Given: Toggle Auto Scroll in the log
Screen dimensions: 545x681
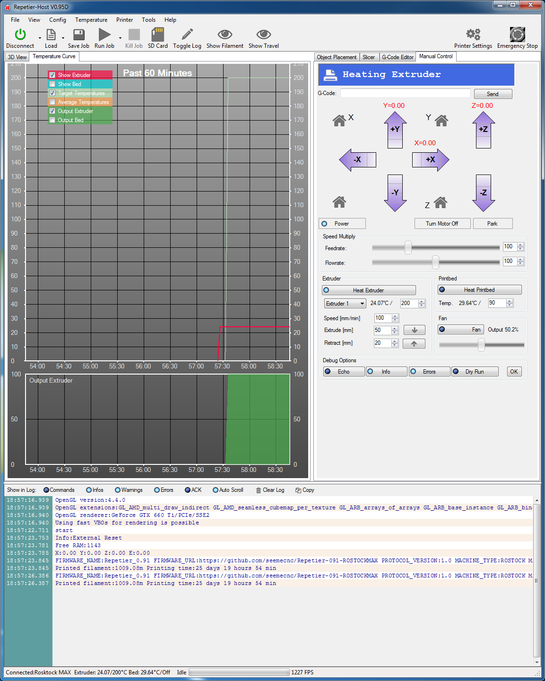Looking at the screenshot, I should pyautogui.click(x=216, y=490).
